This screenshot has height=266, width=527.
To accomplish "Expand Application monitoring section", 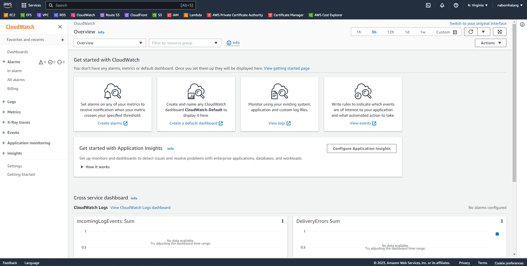I will coord(4,143).
